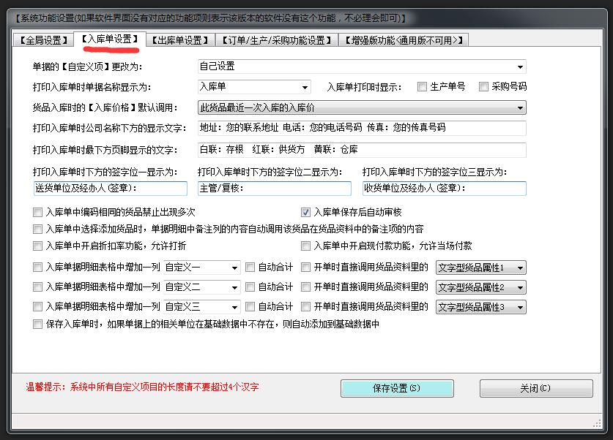The image size is (613, 440).
Task: Enable the 生产单号 checkbox
Action: 423,87
